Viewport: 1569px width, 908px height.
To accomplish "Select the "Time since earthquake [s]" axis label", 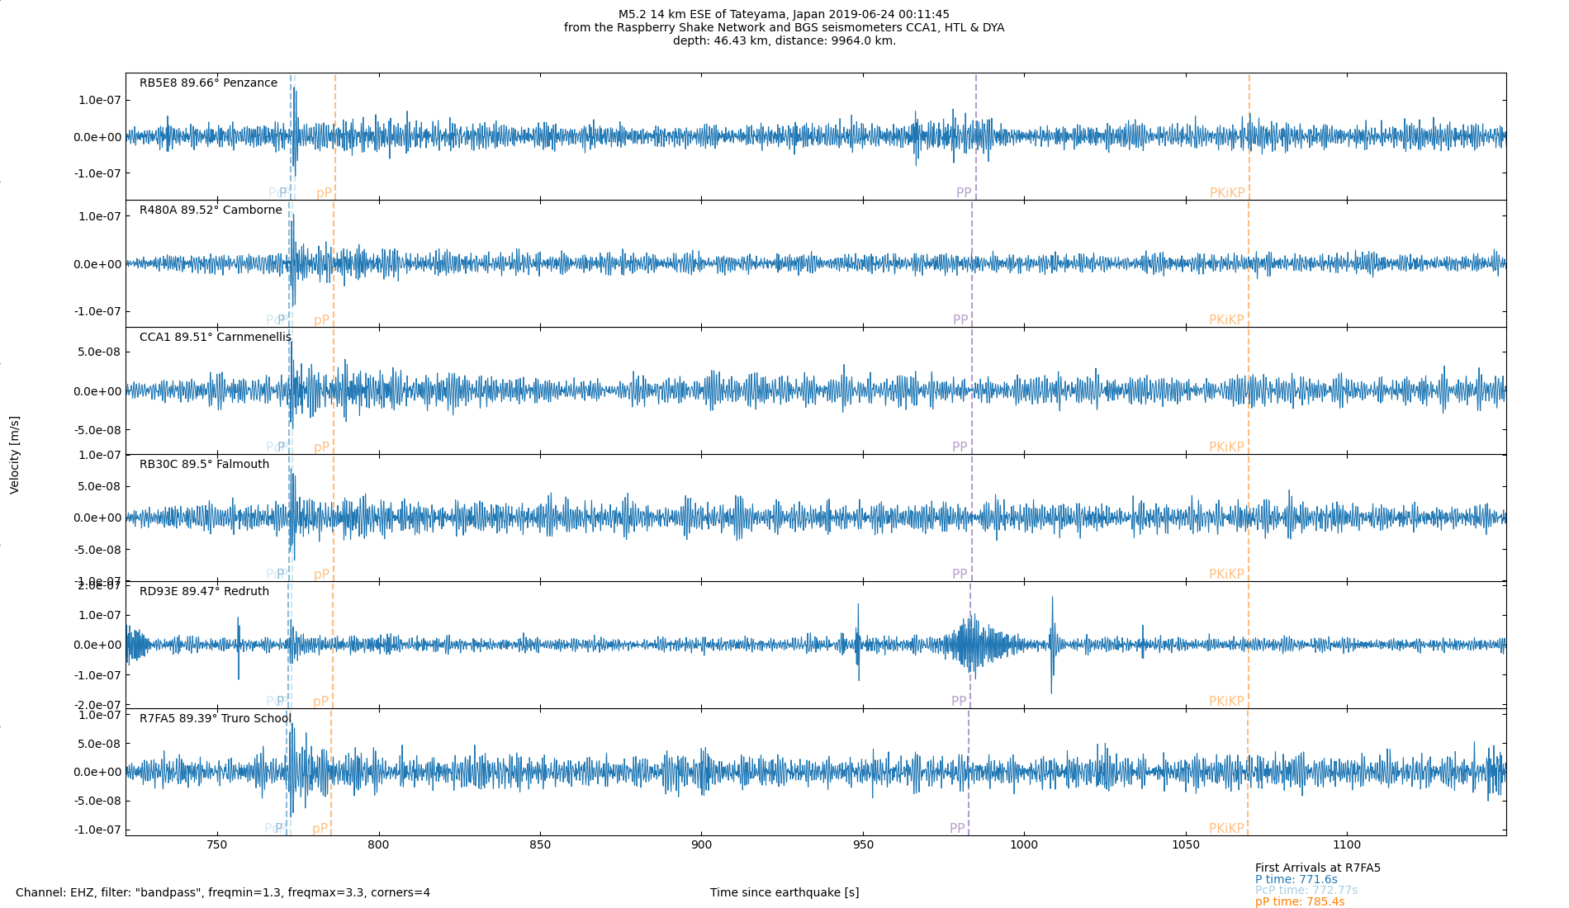I will [x=784, y=892].
